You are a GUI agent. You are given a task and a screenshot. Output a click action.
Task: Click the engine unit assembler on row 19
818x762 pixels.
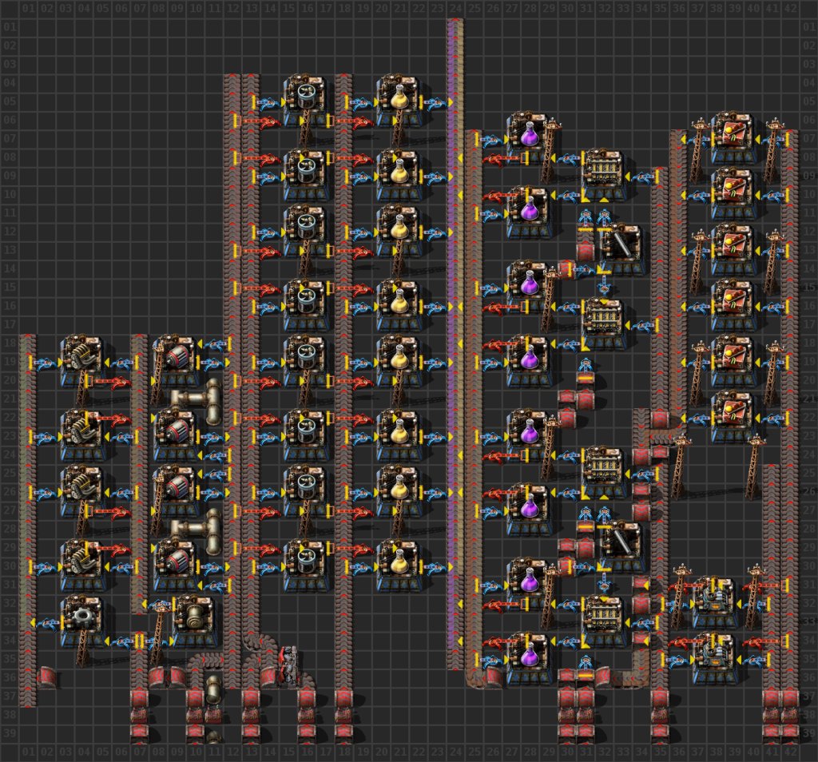pyautogui.click(x=82, y=362)
